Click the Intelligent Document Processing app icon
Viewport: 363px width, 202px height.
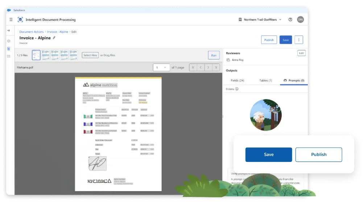tap(20, 20)
